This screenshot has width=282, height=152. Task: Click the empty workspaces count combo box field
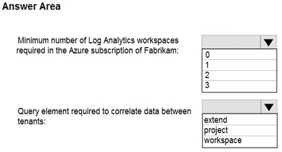click(231, 42)
